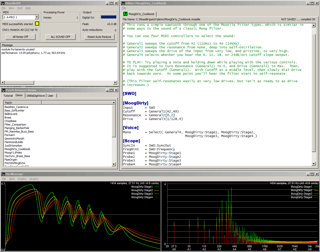The height and width of the screenshot is (252, 320).
Task: Open the Oscilloscope View menu
Action: [x=12, y=179]
